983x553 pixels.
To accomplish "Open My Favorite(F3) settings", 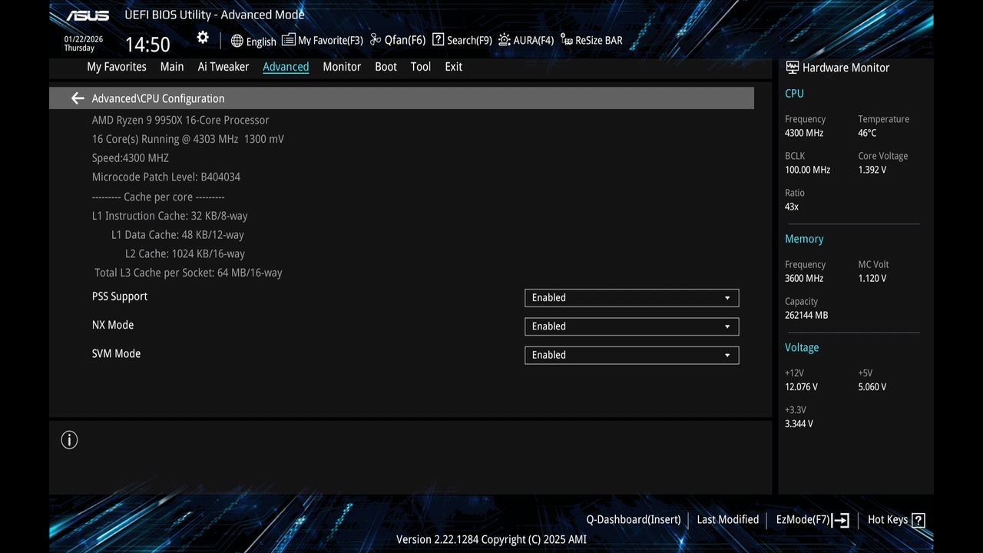I will (322, 40).
